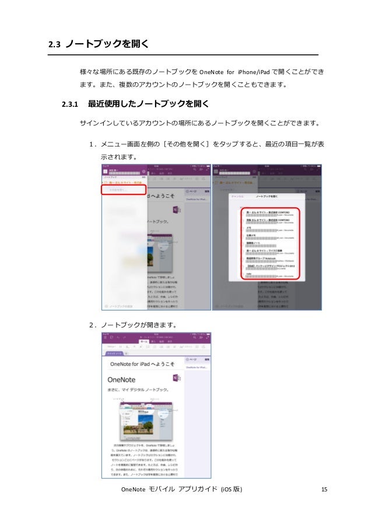This screenshot has width=372, height=527.
Task: Tap full-screen arrows in top-left screenshot
Action: pos(208,169)
